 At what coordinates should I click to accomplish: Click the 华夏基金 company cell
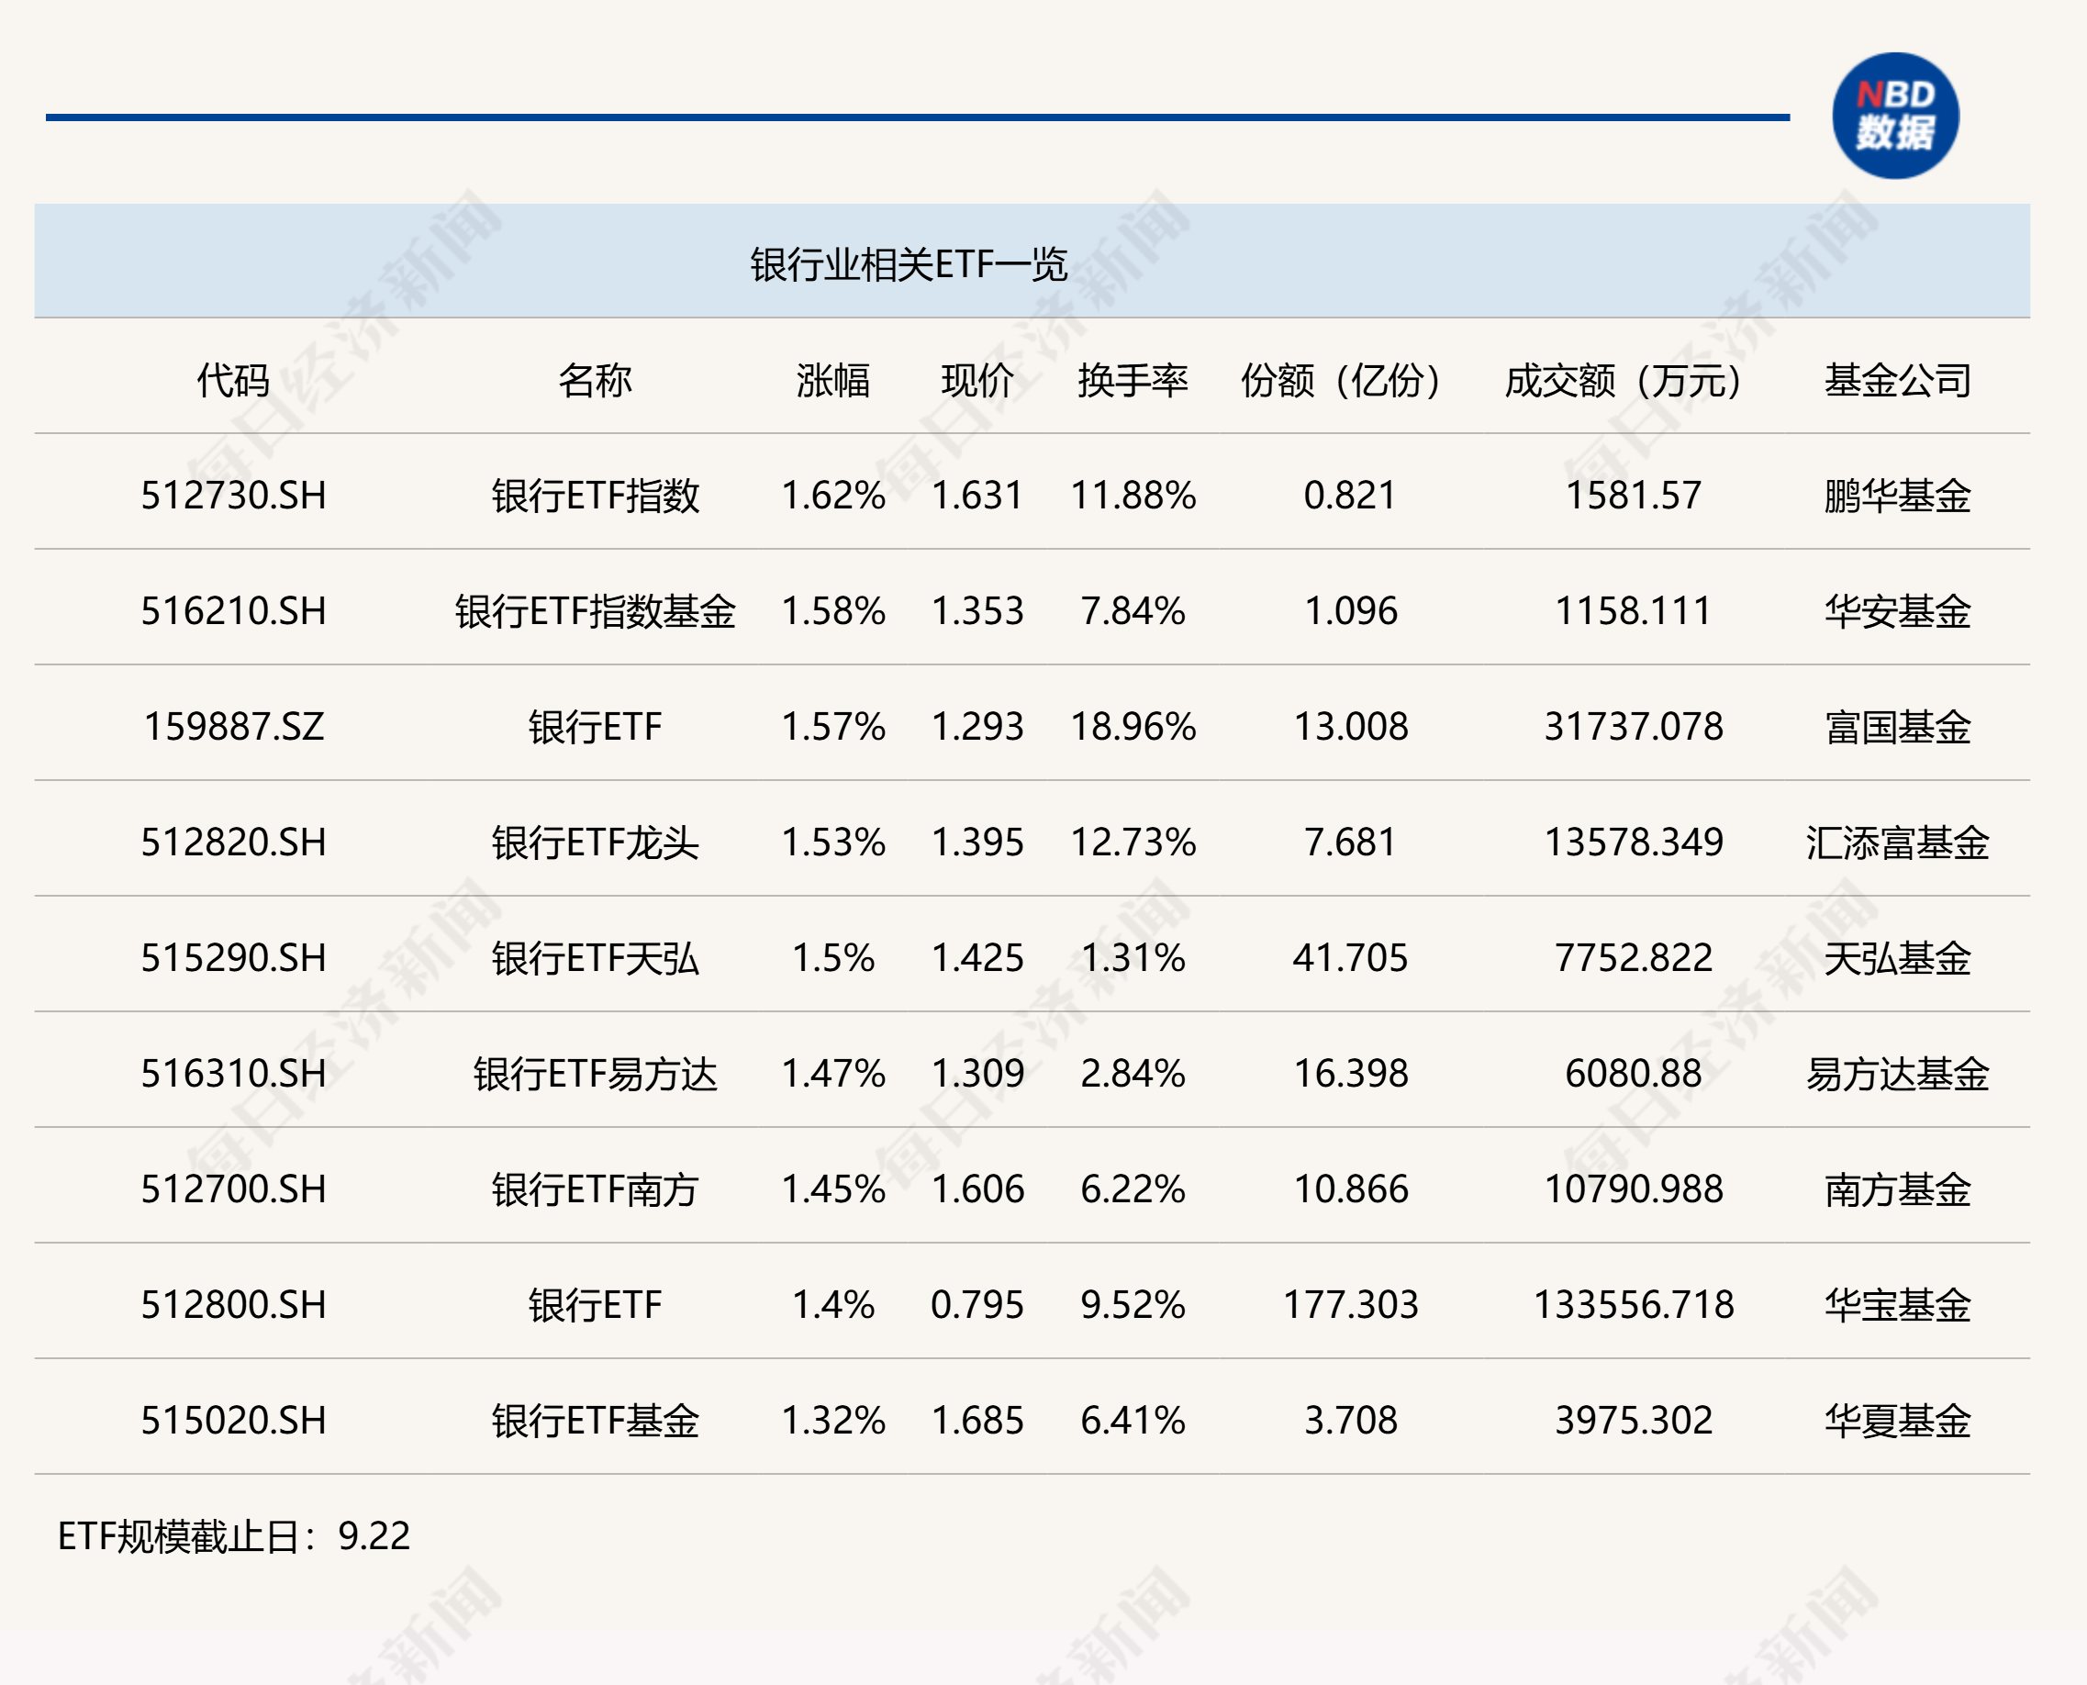coord(1897,1420)
